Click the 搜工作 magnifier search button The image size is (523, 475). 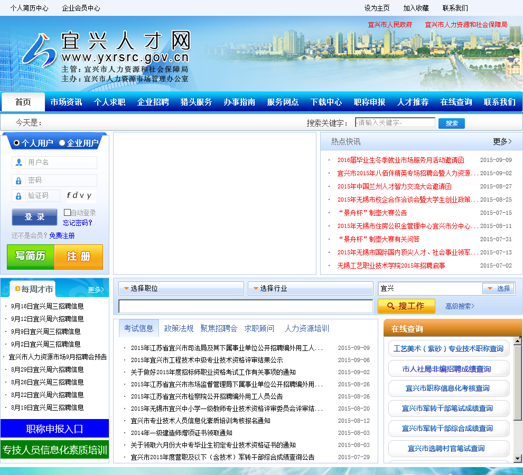[x=406, y=306]
